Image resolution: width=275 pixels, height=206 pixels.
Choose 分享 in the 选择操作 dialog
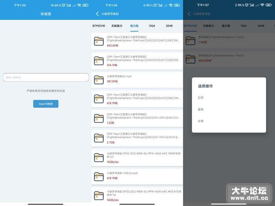click(201, 121)
